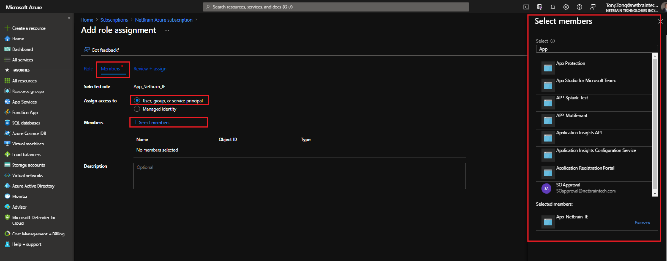
Task: Click the top search resources box
Action: click(x=336, y=7)
